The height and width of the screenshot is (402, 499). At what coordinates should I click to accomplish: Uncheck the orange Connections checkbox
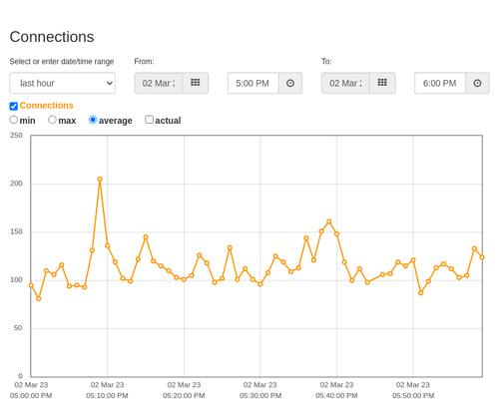14,106
